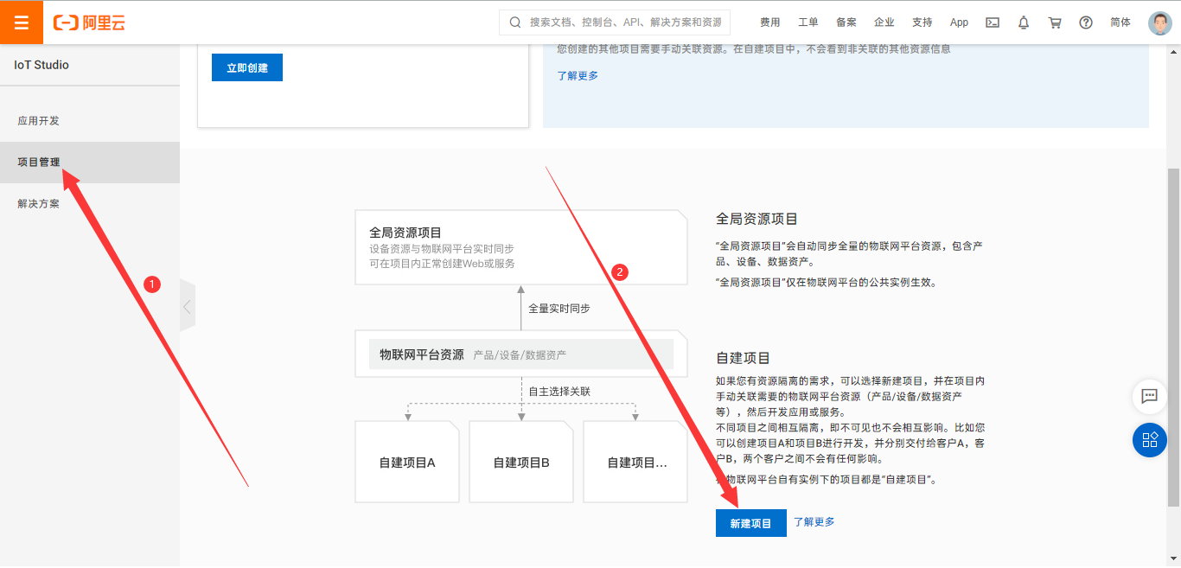Click the 自建项目B card
The image size is (1181, 568).
click(521, 462)
